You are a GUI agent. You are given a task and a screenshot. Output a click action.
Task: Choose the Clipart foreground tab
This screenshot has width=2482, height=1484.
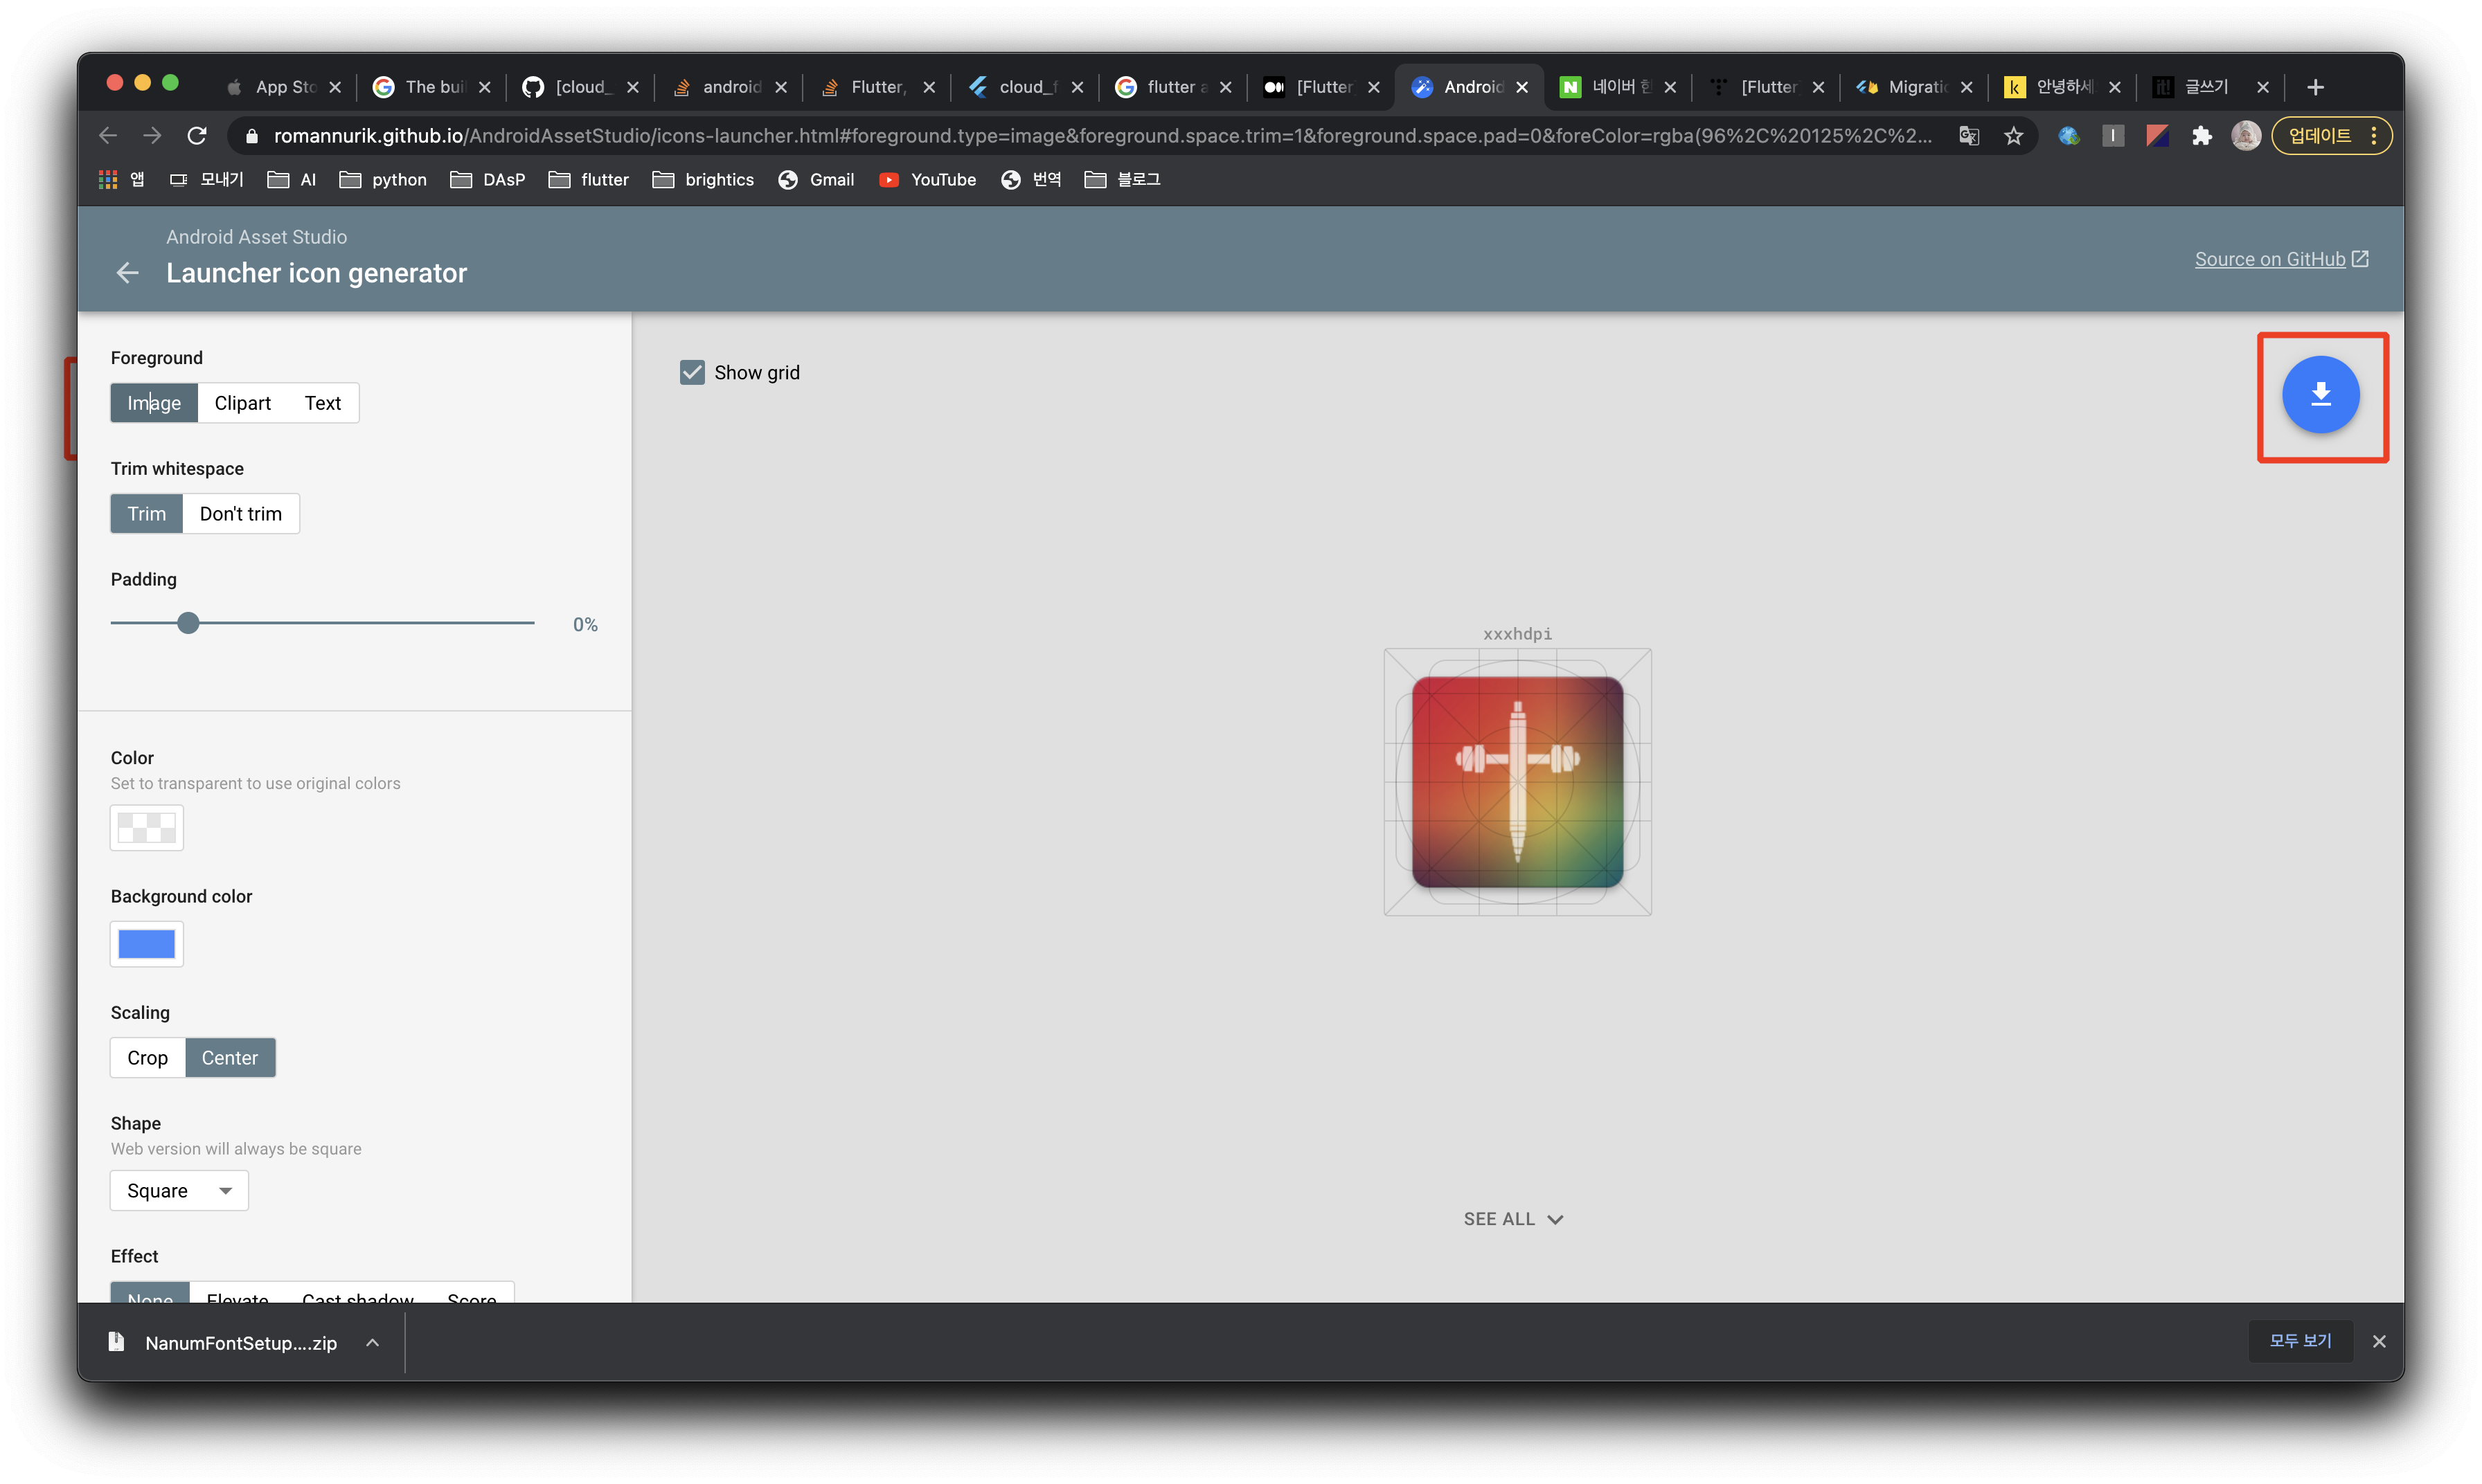coord(242,403)
